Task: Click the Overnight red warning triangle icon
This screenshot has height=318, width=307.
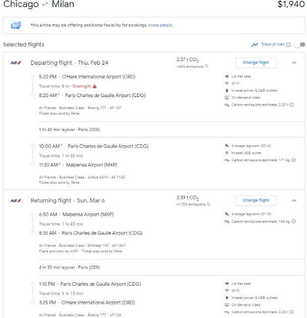Action: (94, 86)
